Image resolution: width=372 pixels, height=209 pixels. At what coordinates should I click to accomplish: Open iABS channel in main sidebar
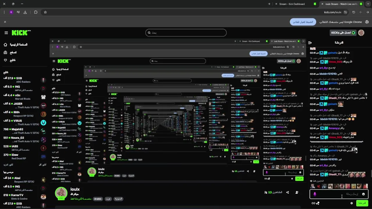coord(25,148)
